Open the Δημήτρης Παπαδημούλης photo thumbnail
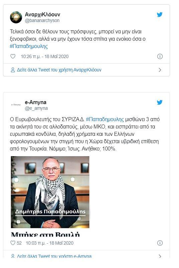This screenshot has height=268, width=179. click(50, 192)
